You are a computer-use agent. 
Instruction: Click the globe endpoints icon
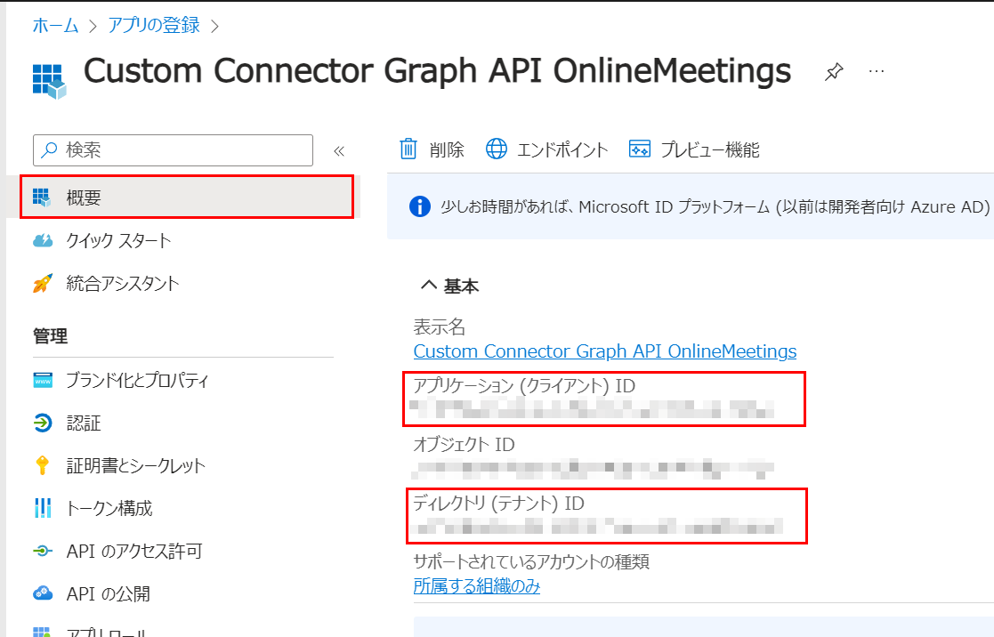[x=497, y=149]
